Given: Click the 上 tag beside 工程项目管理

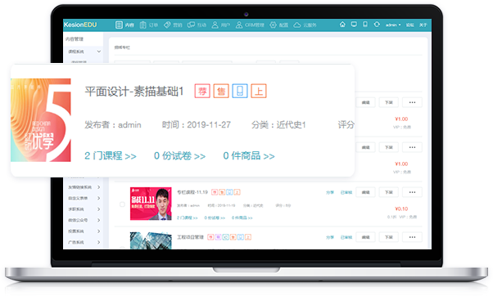Looking at the screenshot, I should (248, 237).
